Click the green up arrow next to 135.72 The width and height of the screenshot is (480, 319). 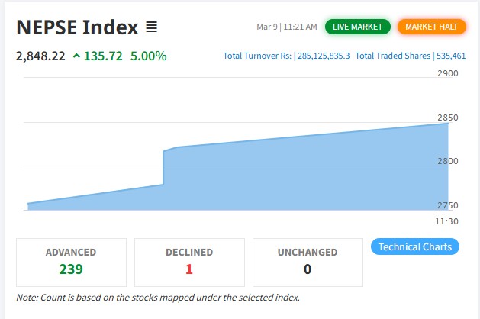pyautogui.click(x=76, y=56)
